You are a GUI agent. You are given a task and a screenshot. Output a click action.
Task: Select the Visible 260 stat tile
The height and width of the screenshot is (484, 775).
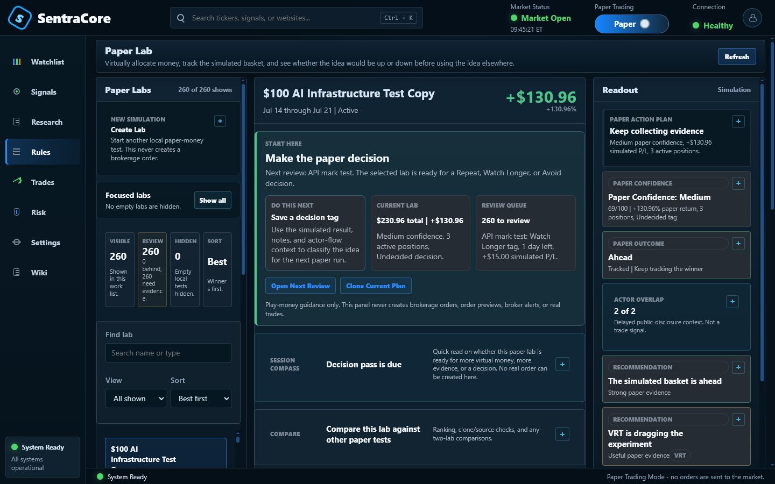pyautogui.click(x=119, y=269)
